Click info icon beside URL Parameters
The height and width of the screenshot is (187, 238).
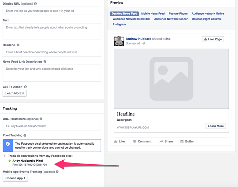click(41, 119)
